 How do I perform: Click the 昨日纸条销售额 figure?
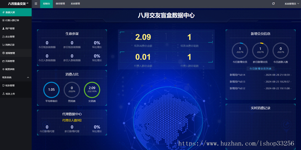pos(72,43)
